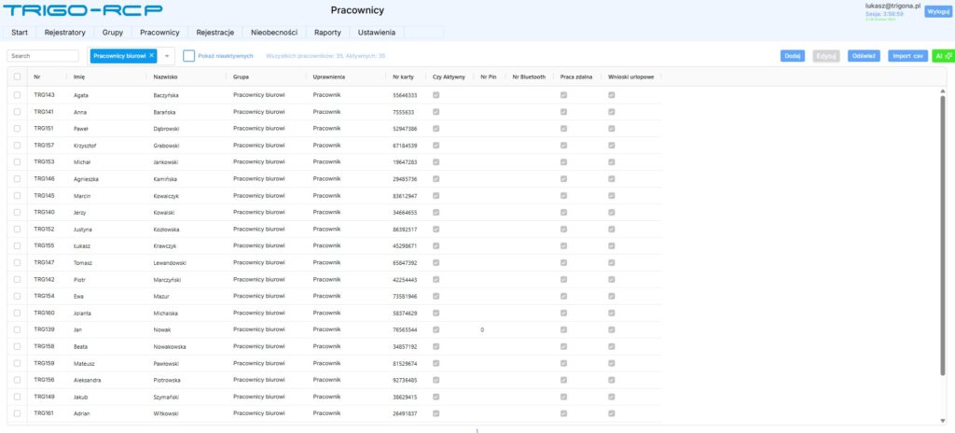Log out using the Wyloguj button

pyautogui.click(x=937, y=11)
